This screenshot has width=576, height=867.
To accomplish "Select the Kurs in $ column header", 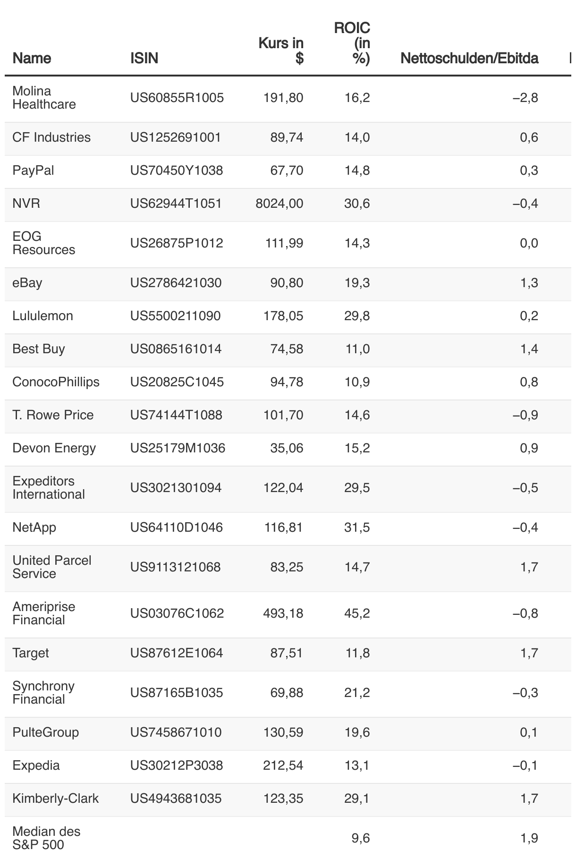I will pos(281,51).
